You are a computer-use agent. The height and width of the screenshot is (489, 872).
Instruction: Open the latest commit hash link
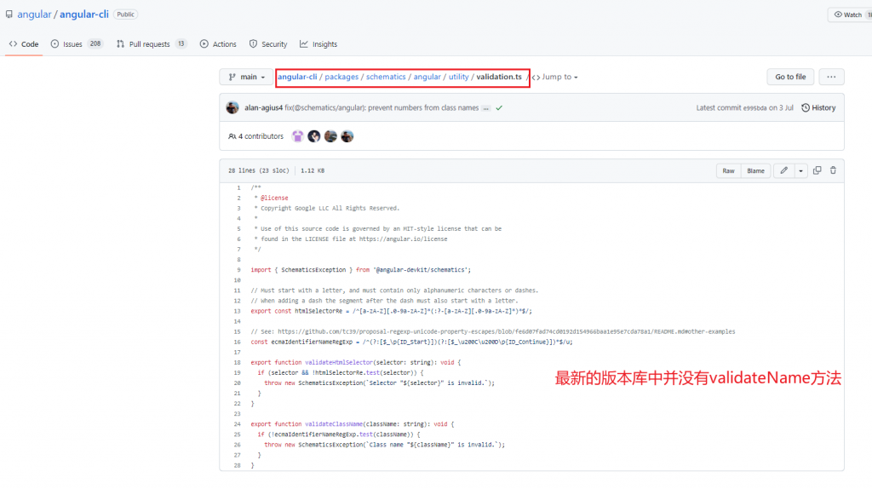[x=754, y=108]
